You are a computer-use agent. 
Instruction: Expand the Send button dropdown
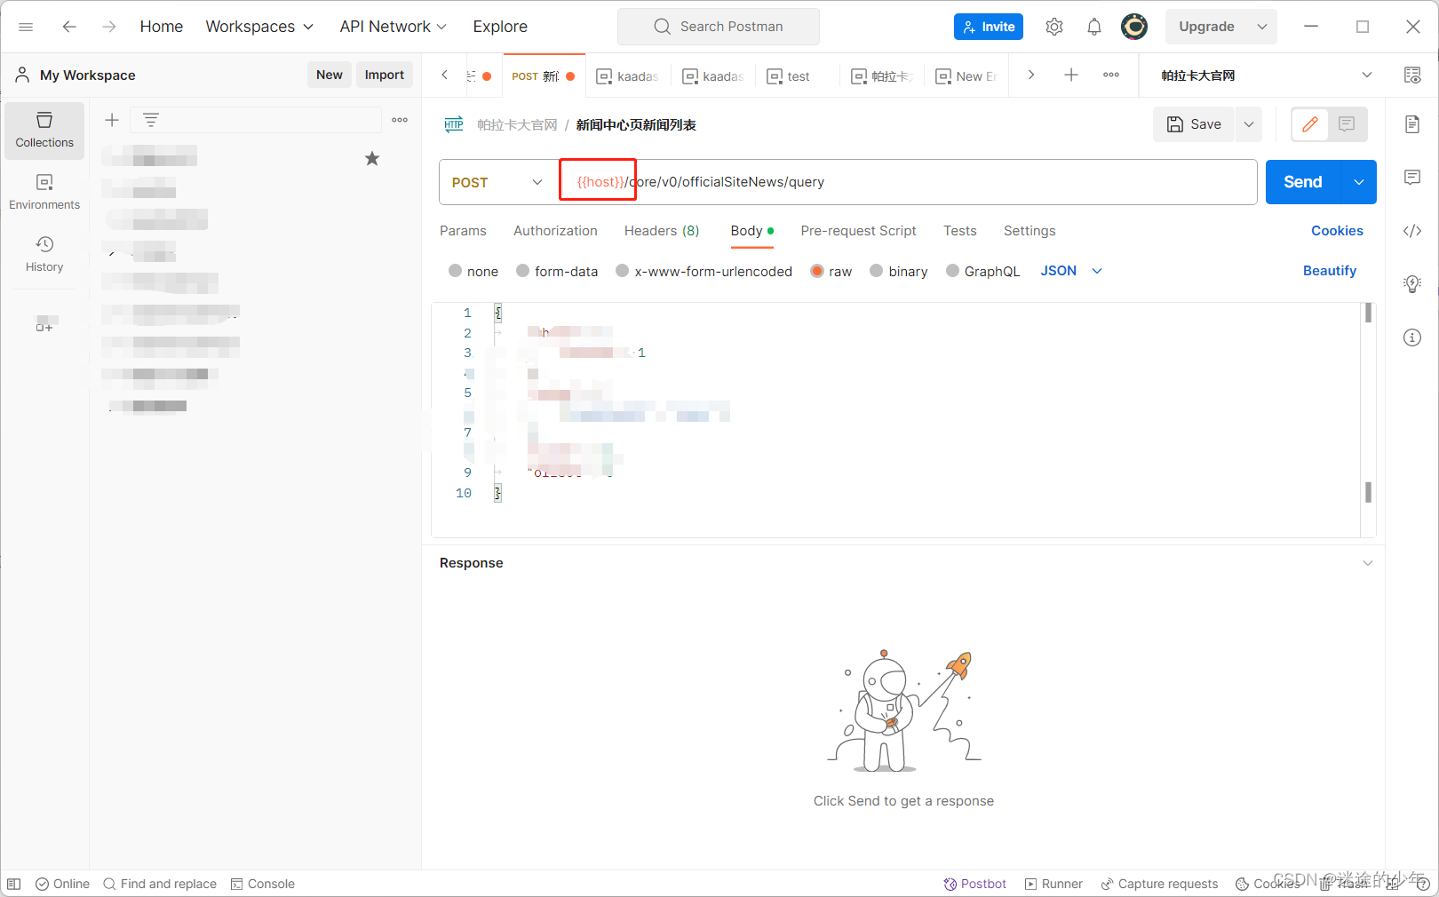point(1358,182)
